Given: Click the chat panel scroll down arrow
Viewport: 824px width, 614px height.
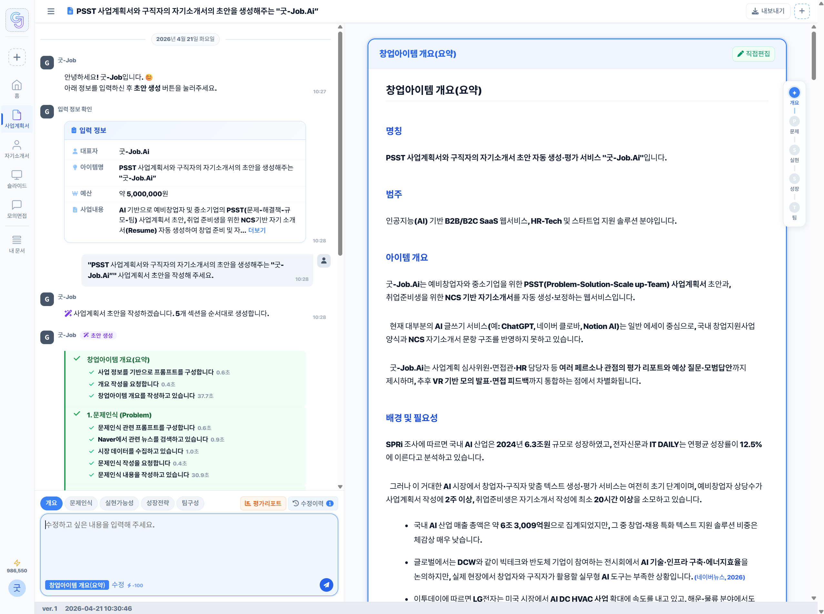Looking at the screenshot, I should (340, 486).
